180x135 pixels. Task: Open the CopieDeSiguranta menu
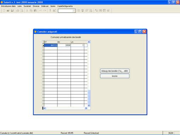[x=65, y=6]
